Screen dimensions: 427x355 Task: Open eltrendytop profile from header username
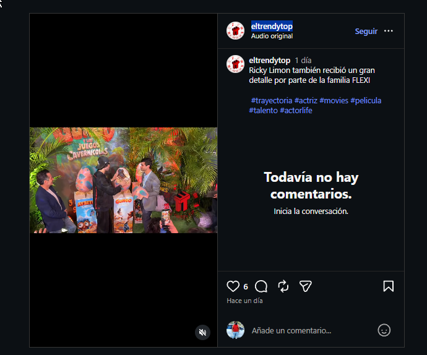[272, 26]
